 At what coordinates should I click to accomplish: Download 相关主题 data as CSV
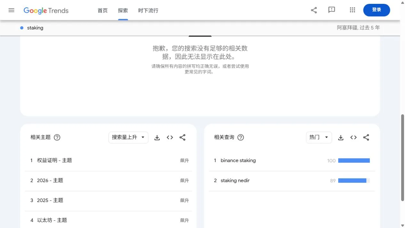point(157,137)
